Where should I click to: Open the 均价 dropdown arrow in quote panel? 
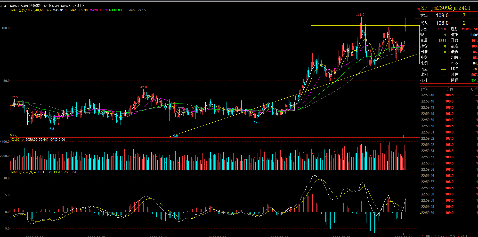point(460,58)
